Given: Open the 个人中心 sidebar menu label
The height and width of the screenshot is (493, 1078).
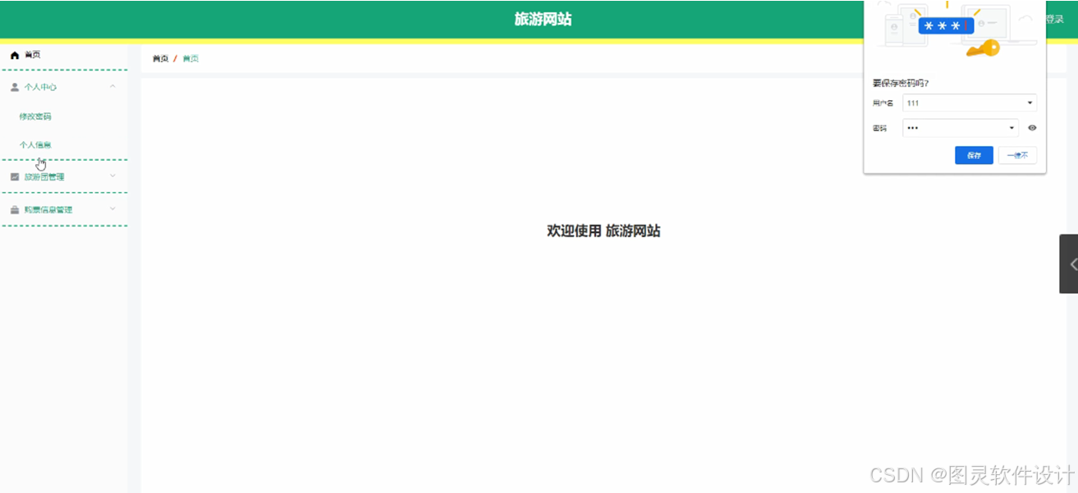Looking at the screenshot, I should pos(40,87).
